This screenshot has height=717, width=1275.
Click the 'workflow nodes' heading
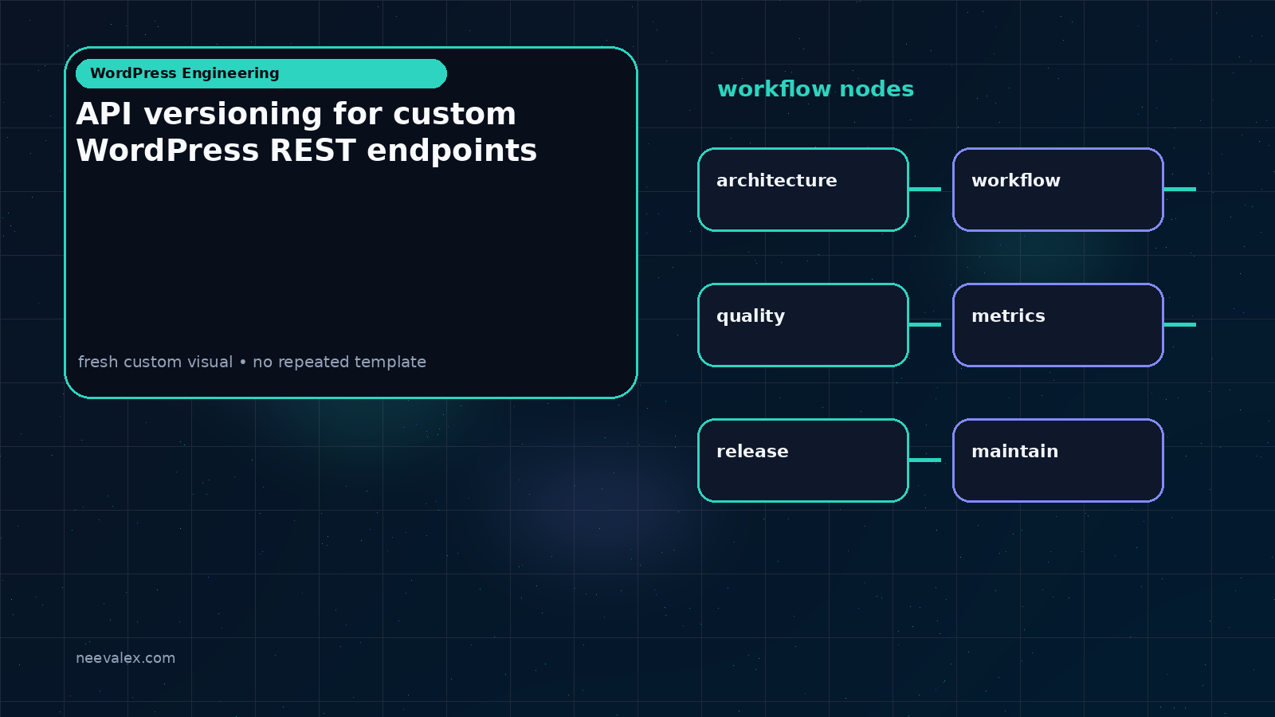pyautogui.click(x=815, y=88)
